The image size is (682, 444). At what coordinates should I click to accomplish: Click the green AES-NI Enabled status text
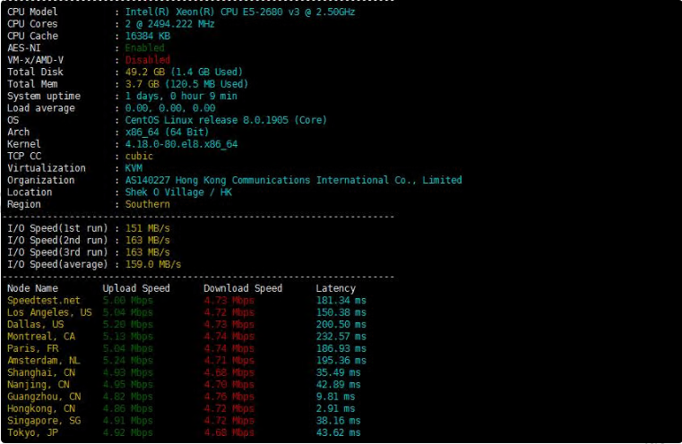(144, 47)
